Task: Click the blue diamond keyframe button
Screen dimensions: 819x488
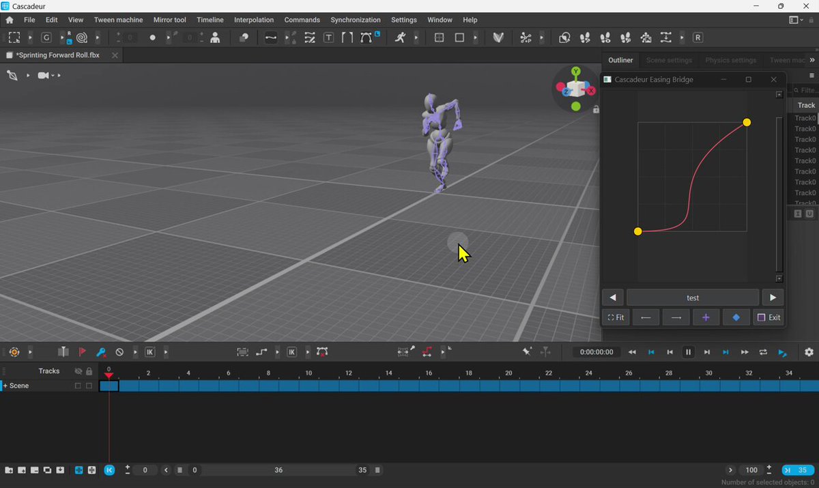Action: click(x=736, y=317)
